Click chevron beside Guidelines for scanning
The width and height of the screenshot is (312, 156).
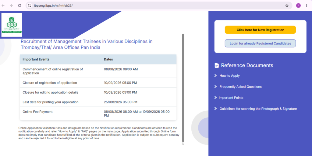pyautogui.click(x=215, y=108)
